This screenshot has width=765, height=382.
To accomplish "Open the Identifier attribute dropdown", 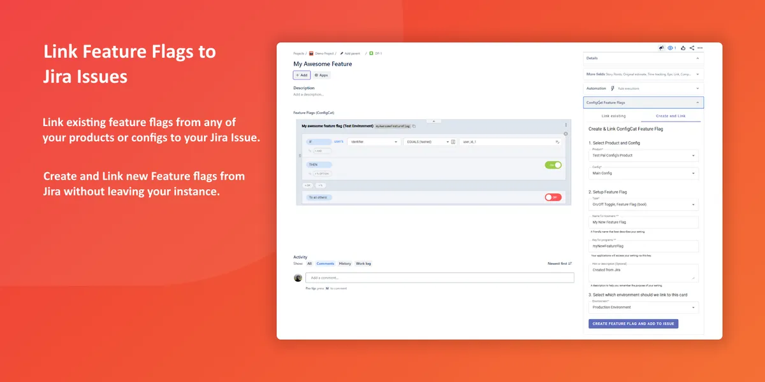I will click(x=374, y=142).
